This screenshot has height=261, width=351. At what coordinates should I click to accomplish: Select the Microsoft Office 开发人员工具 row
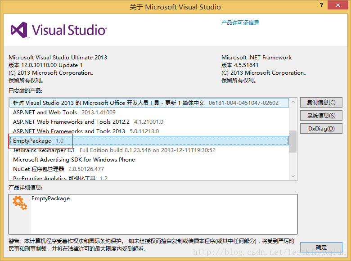click(x=149, y=103)
